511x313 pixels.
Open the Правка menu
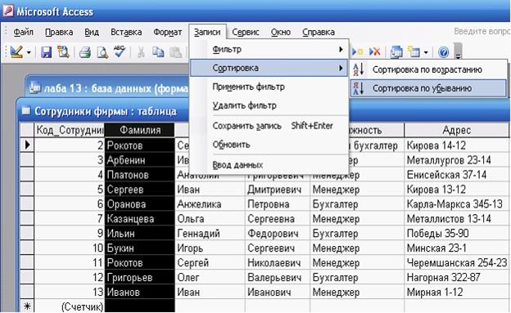[59, 32]
